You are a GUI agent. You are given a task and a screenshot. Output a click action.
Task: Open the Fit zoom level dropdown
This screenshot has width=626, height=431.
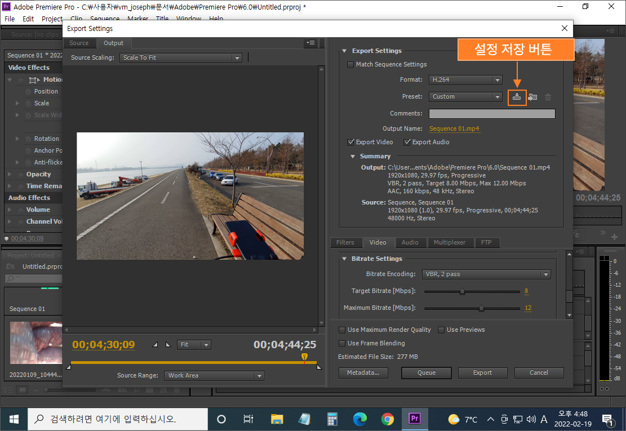coord(194,344)
